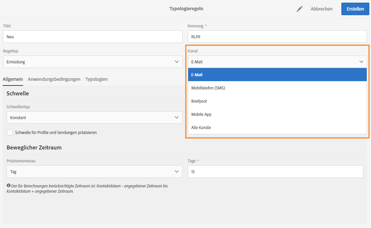Screen dimensions: 371x228
Task: Focus the Kennung field with RL99
Action: 277,37
